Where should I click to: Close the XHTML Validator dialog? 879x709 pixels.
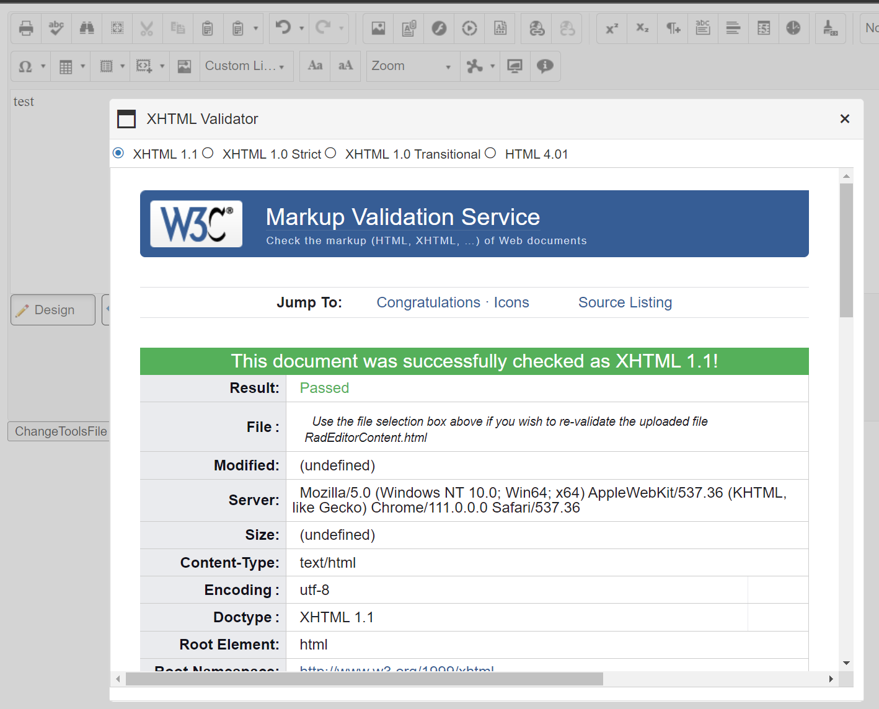click(844, 118)
